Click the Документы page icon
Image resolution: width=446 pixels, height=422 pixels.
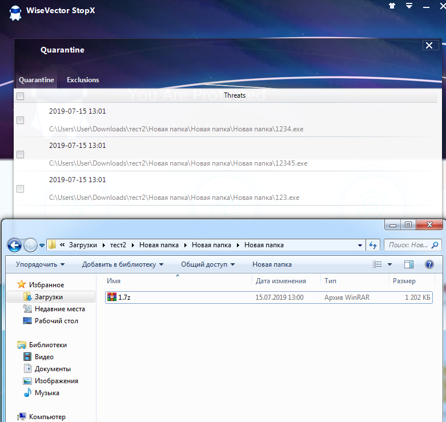pos(27,368)
